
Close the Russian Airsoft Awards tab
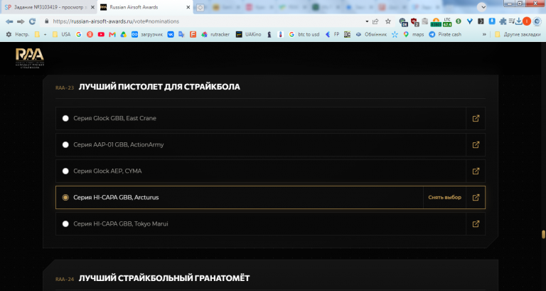pos(188,7)
